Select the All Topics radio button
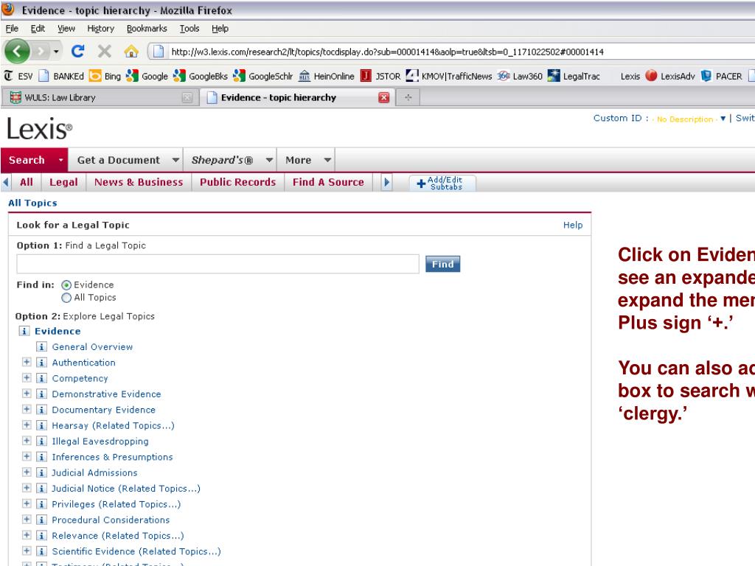 pyautogui.click(x=66, y=298)
